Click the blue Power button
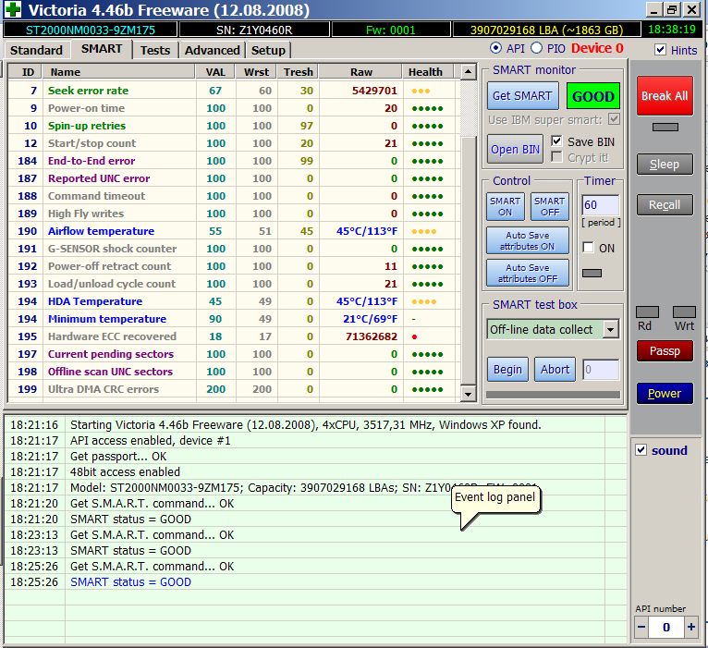708x648 pixels. pyautogui.click(x=665, y=393)
